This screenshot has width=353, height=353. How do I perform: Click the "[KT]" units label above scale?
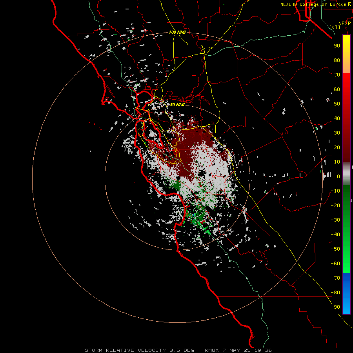point(335,27)
